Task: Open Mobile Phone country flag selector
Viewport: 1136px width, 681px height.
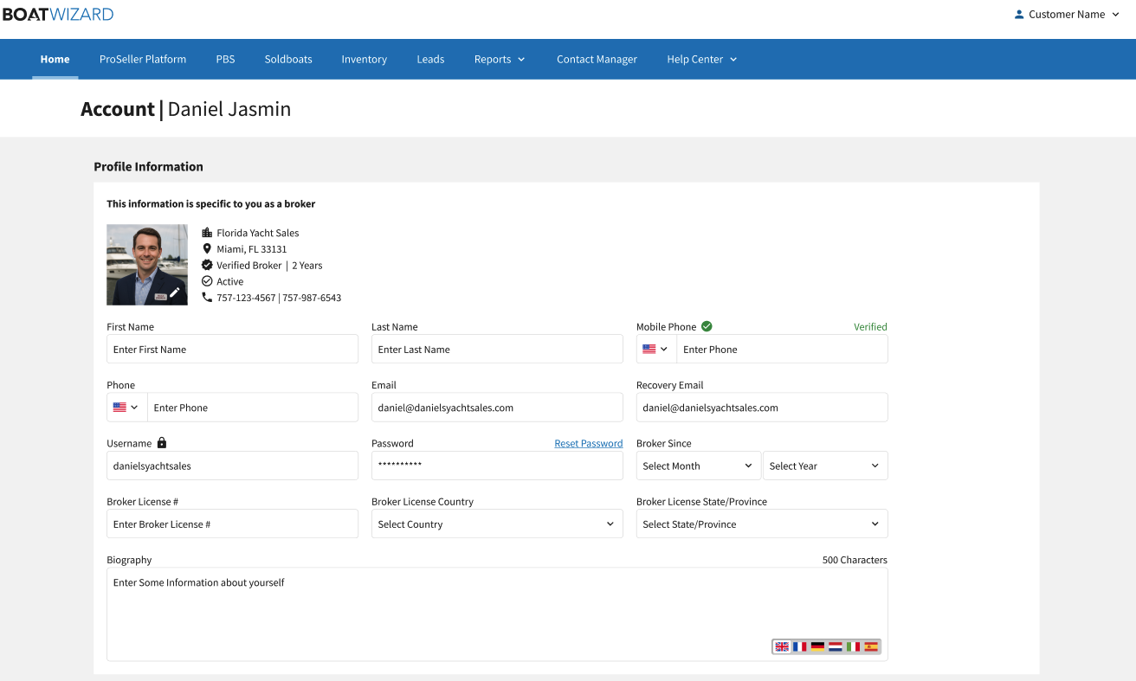Action: tap(656, 350)
